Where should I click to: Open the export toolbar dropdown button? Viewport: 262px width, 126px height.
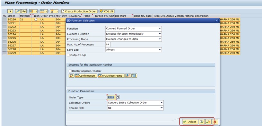54,11
